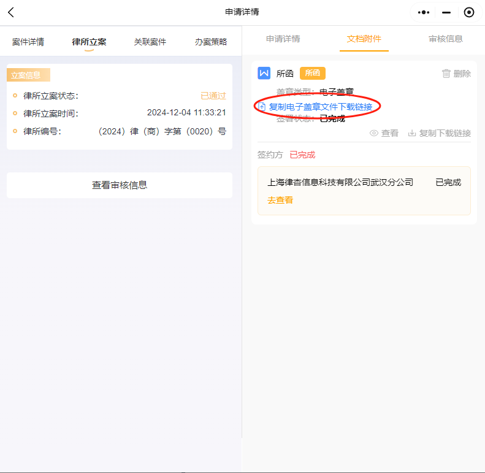Go to the 办案策略 tab
Image resolution: width=485 pixels, height=473 pixels.
[211, 42]
